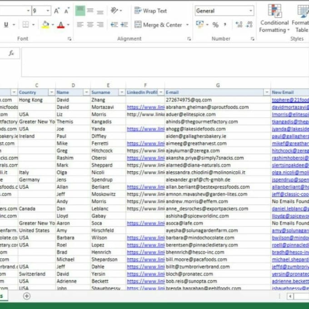Select surname cell Hitchcock

[x=108, y=151]
